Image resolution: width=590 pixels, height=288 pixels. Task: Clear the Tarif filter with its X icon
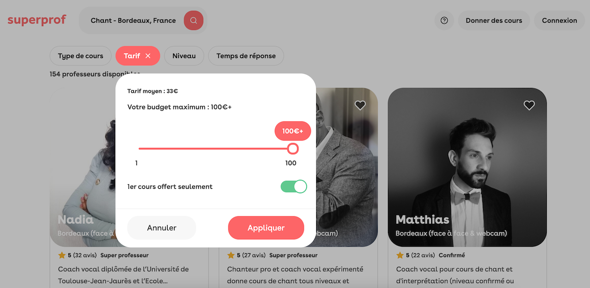coord(148,56)
